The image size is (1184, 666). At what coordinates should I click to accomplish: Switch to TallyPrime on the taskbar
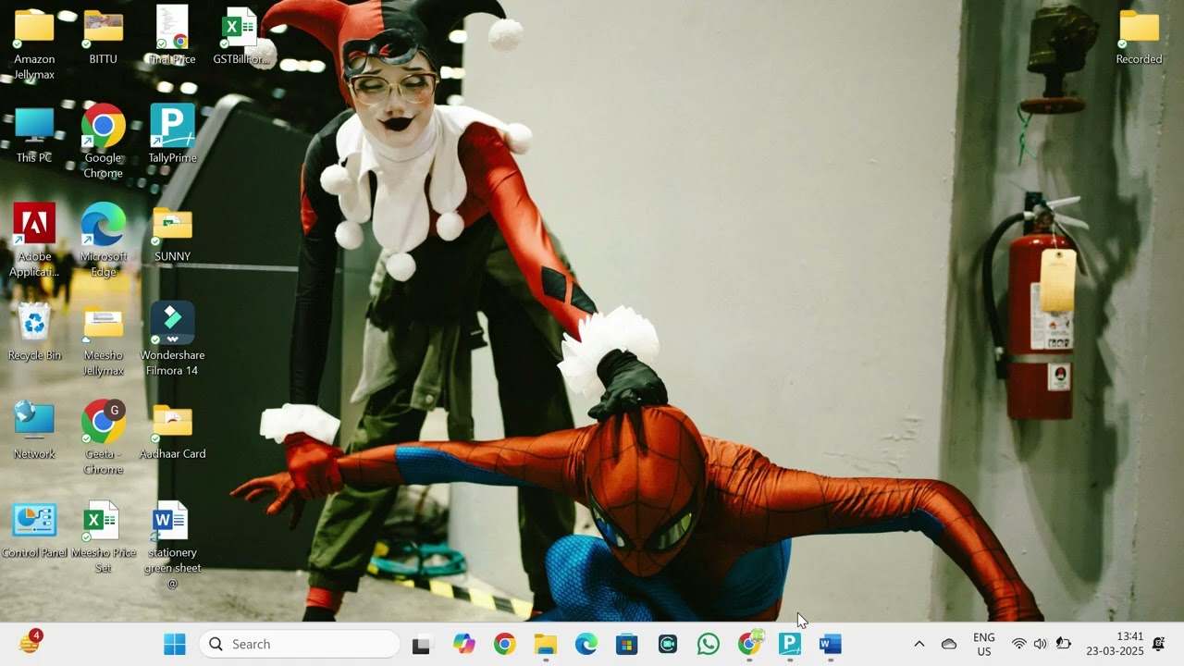coord(790,644)
